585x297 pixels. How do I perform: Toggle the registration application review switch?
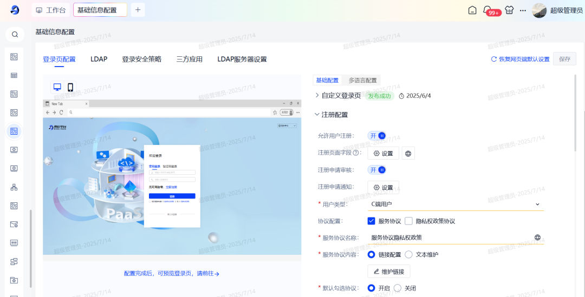coord(378,170)
